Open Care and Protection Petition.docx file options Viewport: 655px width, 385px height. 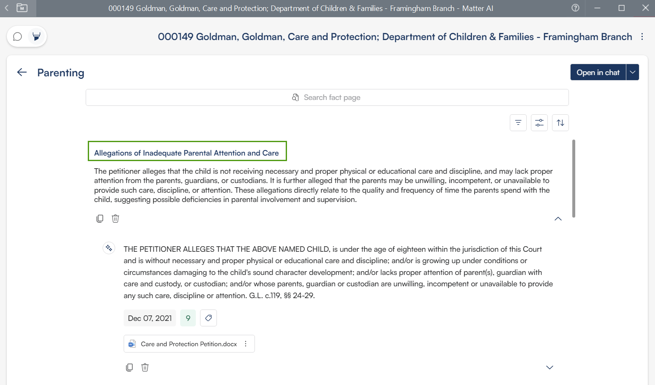click(246, 344)
